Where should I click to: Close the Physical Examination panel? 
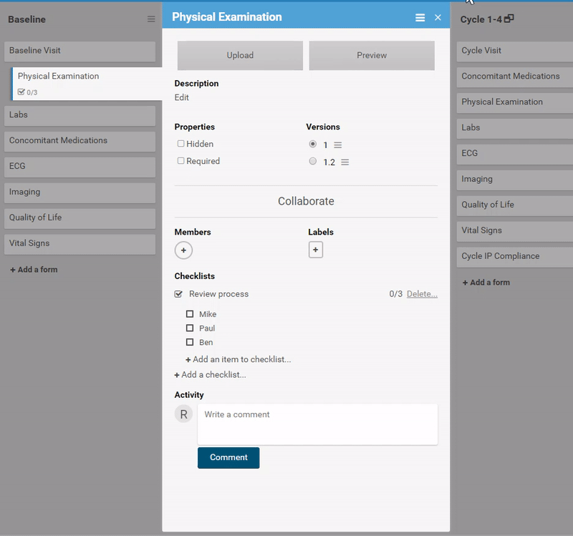click(438, 17)
